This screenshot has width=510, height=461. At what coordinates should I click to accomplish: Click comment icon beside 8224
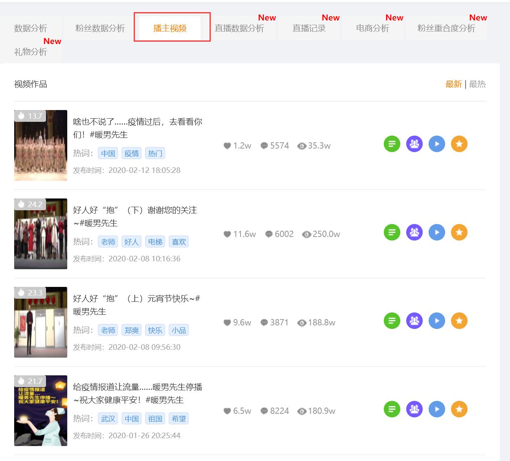[264, 411]
